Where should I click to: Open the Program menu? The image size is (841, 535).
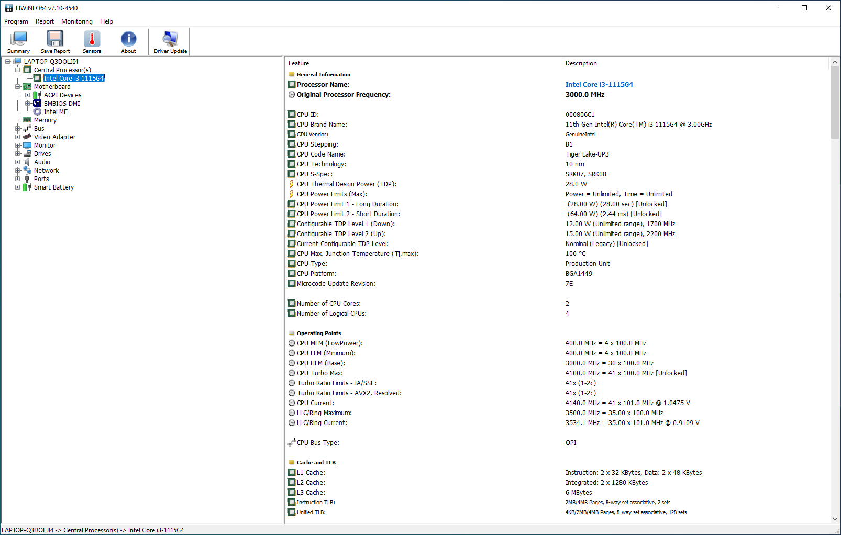(16, 21)
